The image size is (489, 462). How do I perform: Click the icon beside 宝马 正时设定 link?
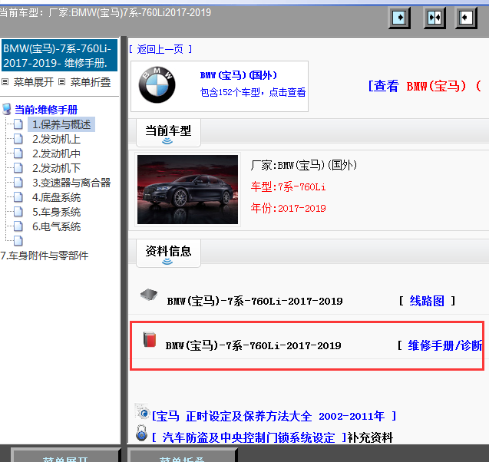click(142, 412)
